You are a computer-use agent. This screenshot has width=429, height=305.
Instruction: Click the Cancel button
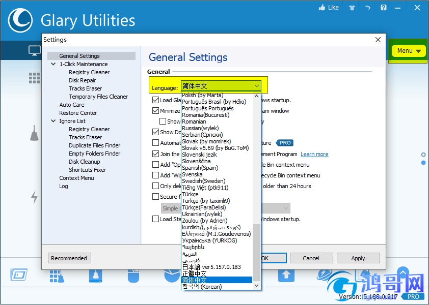click(x=311, y=258)
